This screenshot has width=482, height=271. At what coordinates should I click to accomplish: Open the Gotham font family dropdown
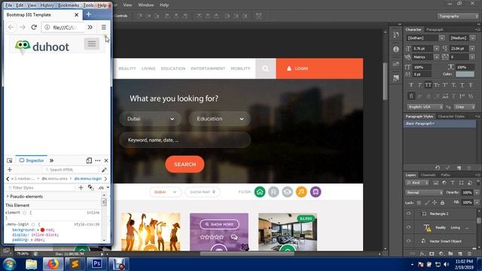(442, 38)
